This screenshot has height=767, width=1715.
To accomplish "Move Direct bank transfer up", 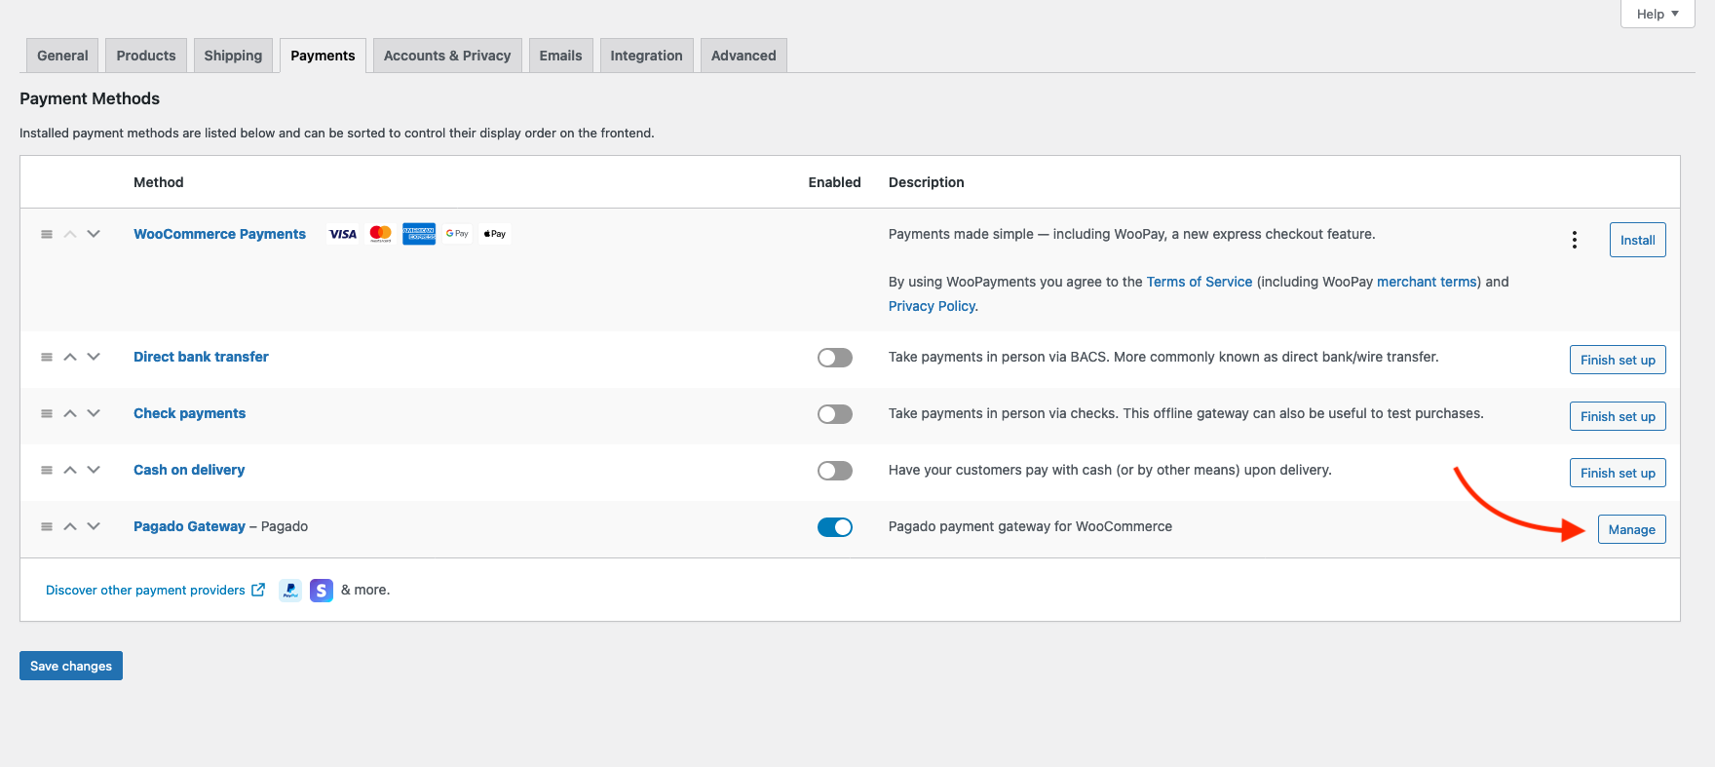I will (70, 357).
